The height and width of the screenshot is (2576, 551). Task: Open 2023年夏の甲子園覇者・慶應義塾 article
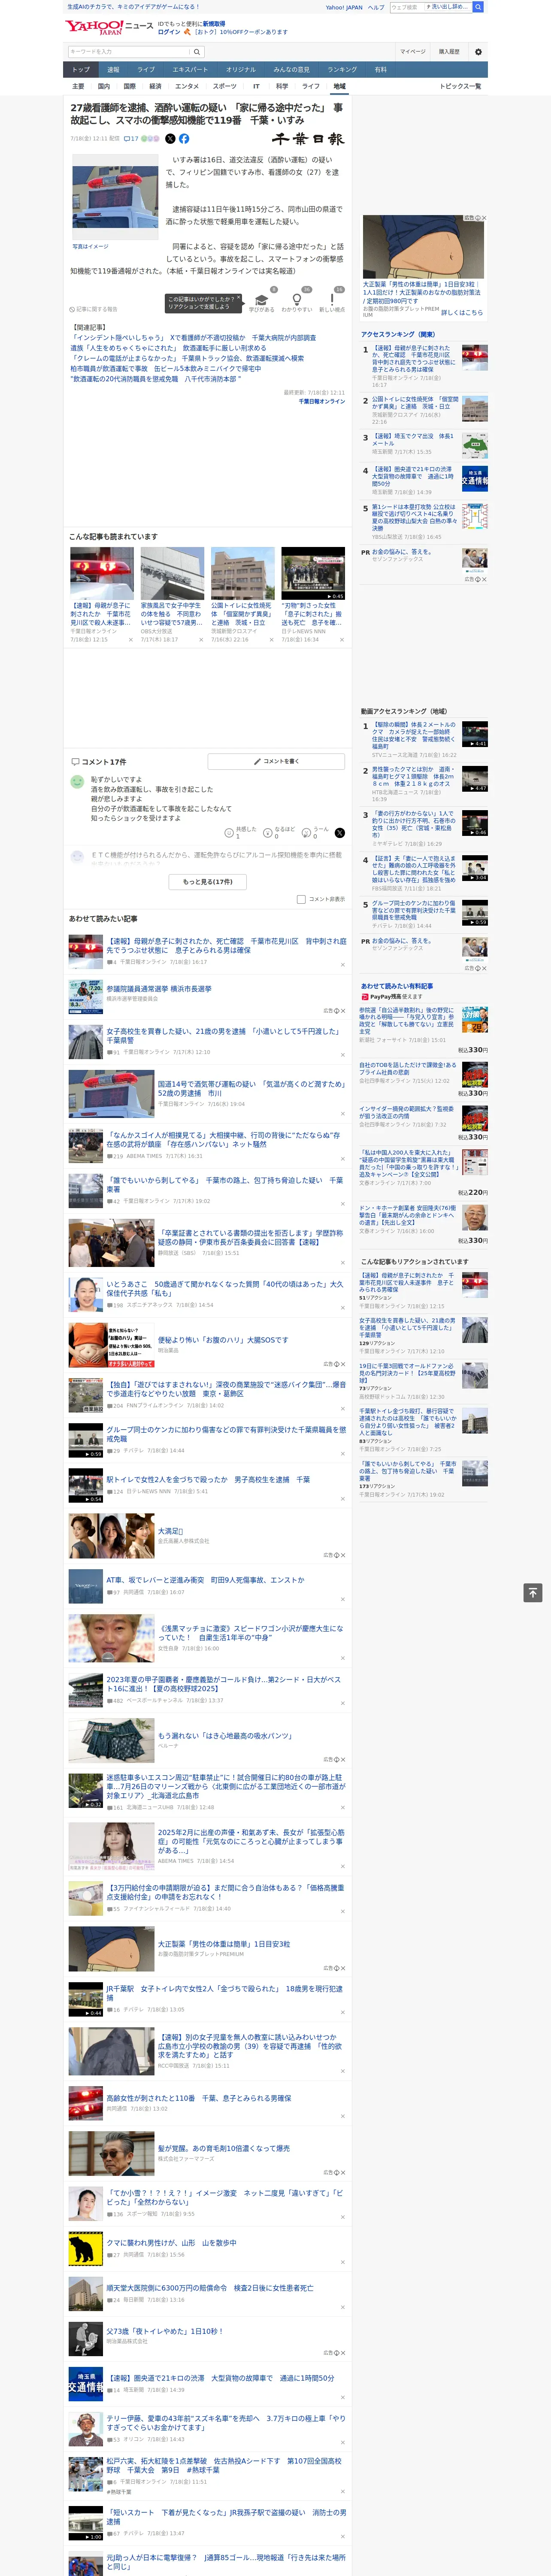click(224, 1683)
